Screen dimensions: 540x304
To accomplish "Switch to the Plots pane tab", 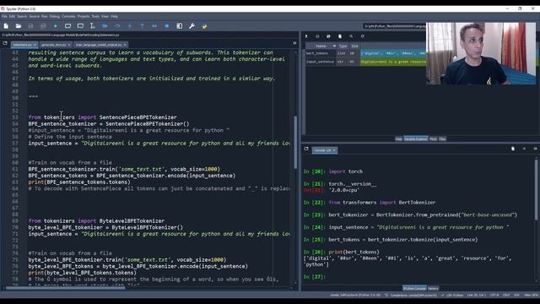I will point(433,138).
